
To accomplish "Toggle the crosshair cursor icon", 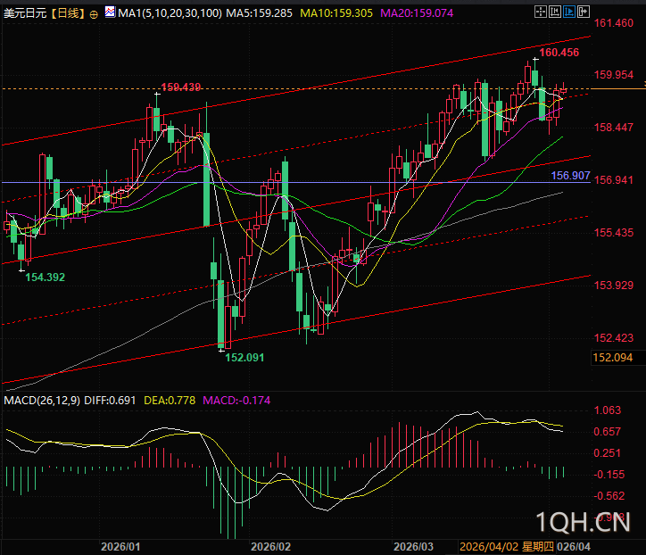I will click(540, 12).
